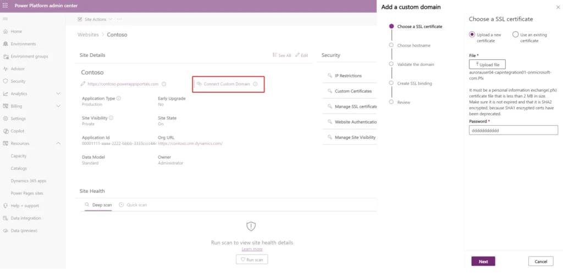Expand the Analytics menu chevron
This screenshot has height=274, width=563.
tap(58, 94)
